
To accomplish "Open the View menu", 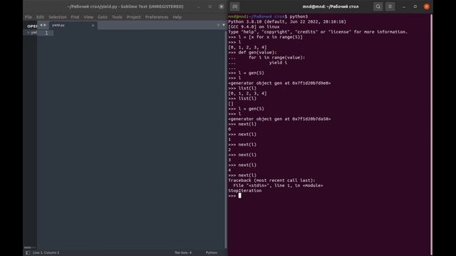I will [88, 17].
